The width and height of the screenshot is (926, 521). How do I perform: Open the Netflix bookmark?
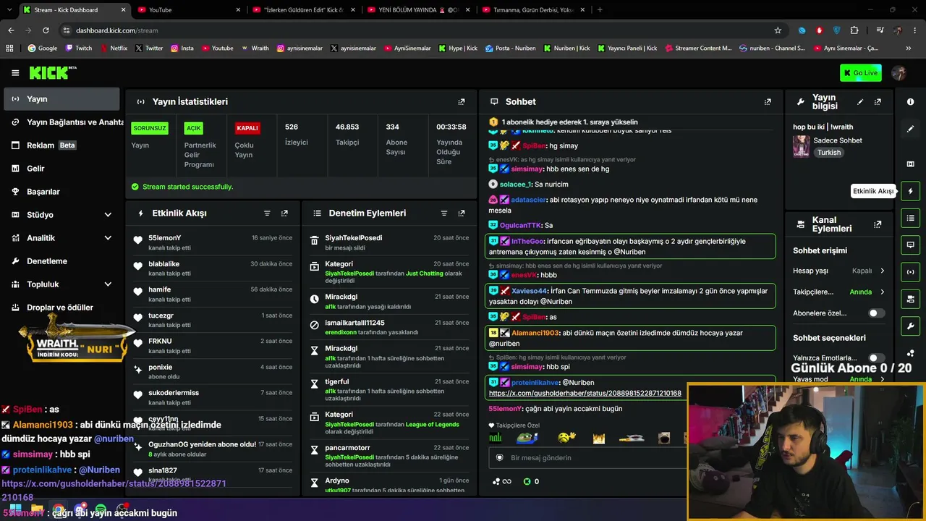point(113,48)
